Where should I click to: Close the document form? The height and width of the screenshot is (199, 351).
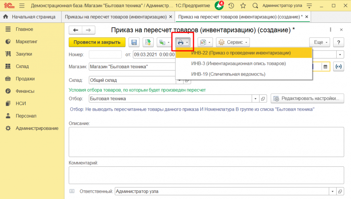coord(341,30)
